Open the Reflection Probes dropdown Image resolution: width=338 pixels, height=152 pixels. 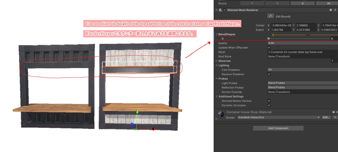pos(303,87)
